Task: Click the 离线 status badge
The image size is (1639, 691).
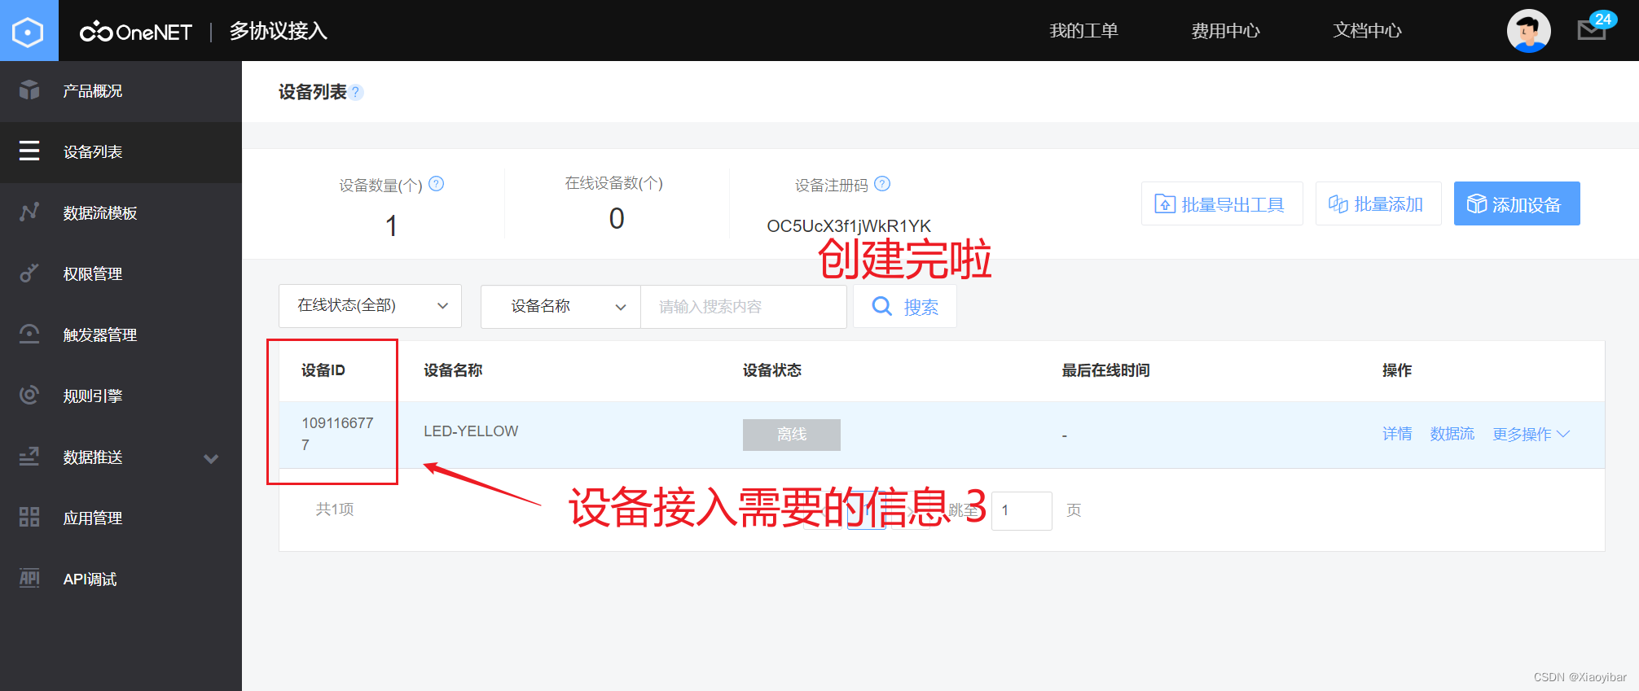Action: click(x=792, y=435)
